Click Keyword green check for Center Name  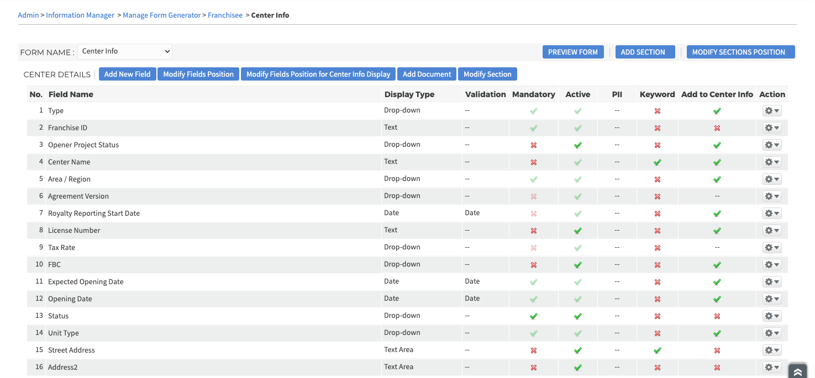coord(657,162)
